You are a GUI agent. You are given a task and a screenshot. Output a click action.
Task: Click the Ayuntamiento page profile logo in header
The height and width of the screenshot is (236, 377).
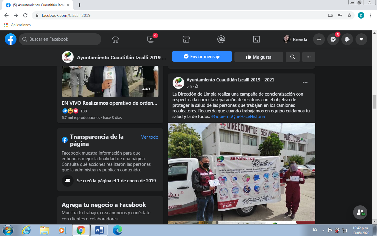pos(68,57)
